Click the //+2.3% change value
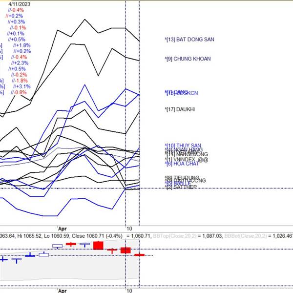The height and width of the screenshot is (293, 293). pyautogui.click(x=20, y=63)
